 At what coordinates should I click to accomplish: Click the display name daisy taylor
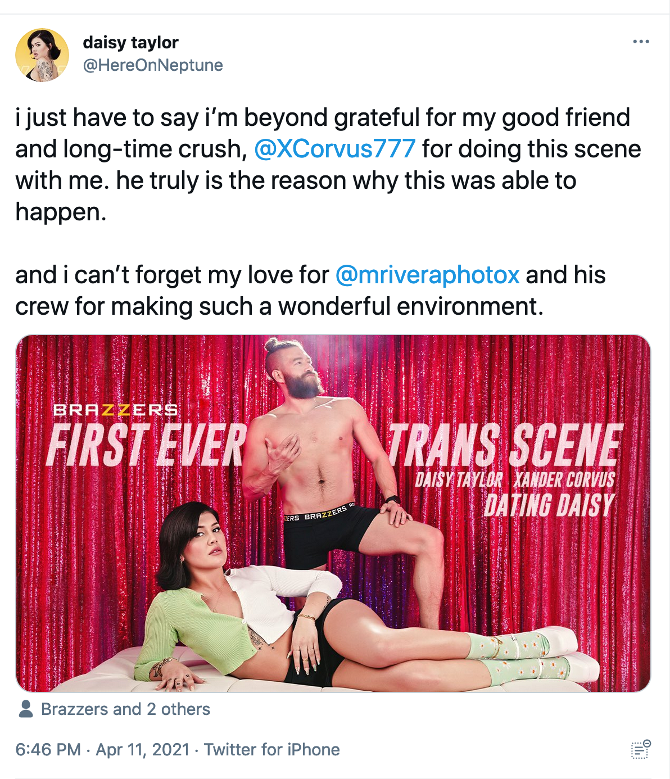(130, 43)
